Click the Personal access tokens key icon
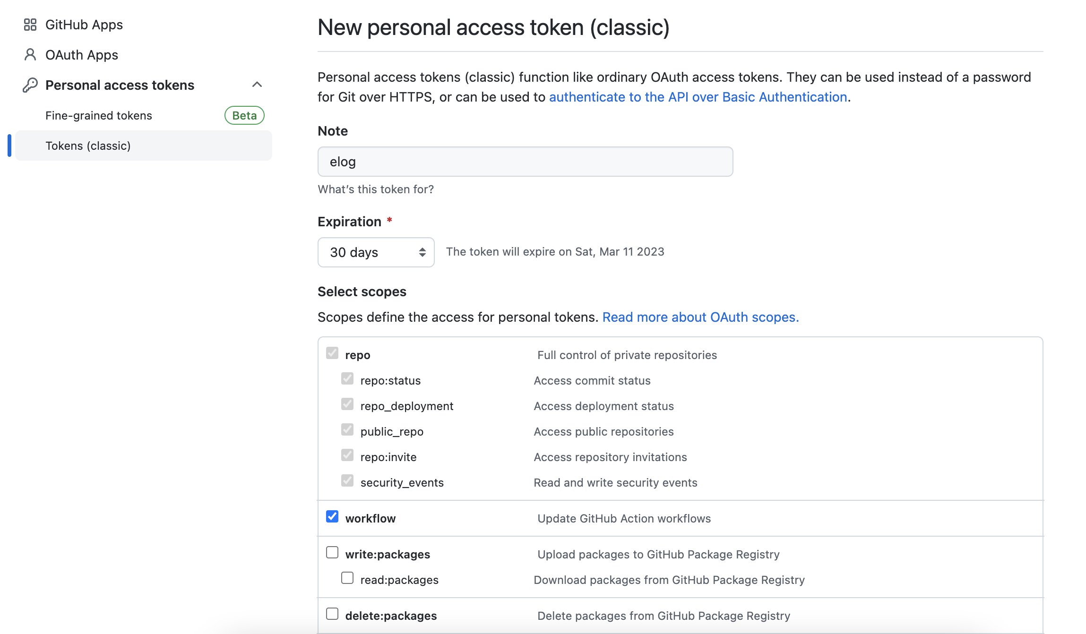Viewport: 1086px width, 634px height. (x=30, y=85)
